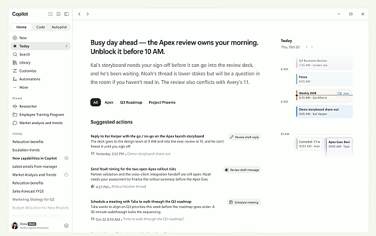The height and width of the screenshot is (236, 376).
Task: Click the tasks checkmark icon in header
Action: coord(59,14)
